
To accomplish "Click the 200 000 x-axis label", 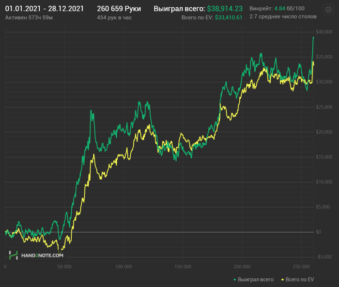I will click(242, 267).
